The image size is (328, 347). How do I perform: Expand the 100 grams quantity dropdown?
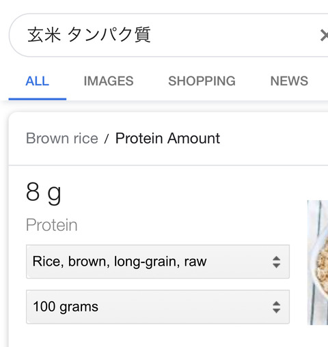158,307
